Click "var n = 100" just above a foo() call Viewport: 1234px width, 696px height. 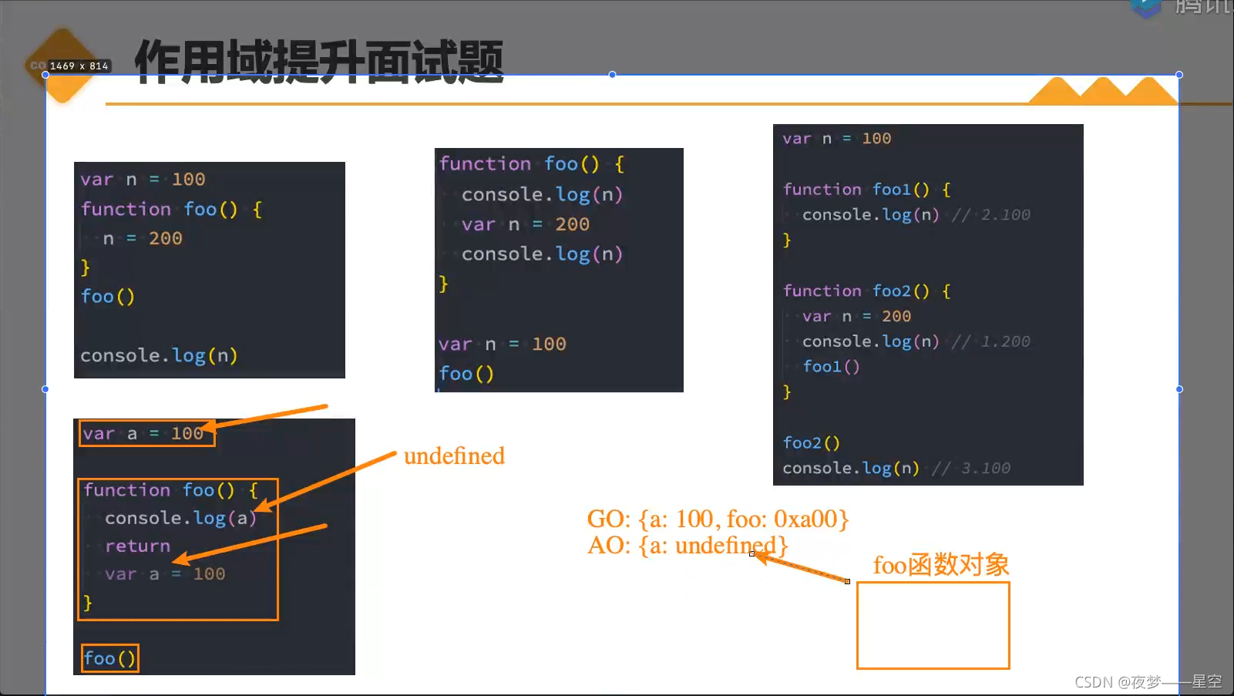coord(502,345)
